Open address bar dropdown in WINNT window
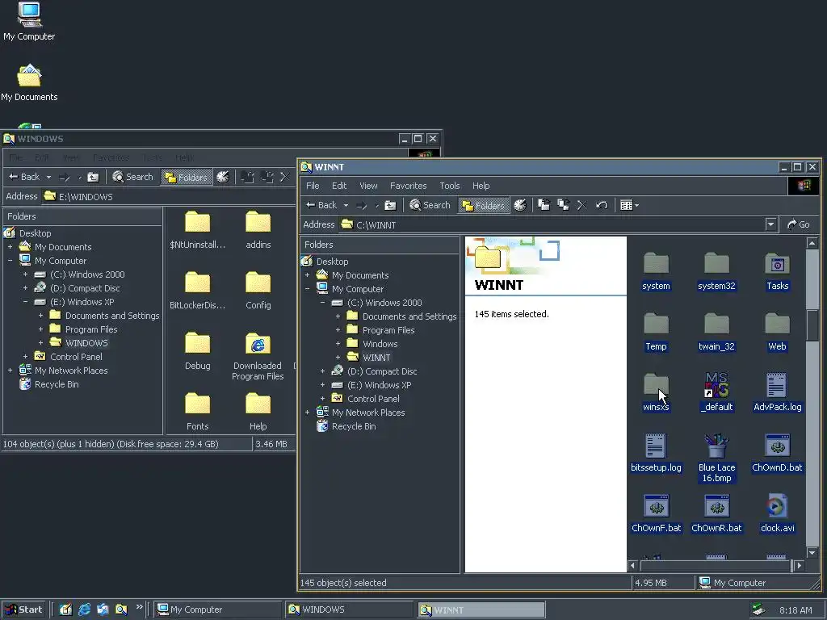The height and width of the screenshot is (620, 827). pos(771,224)
